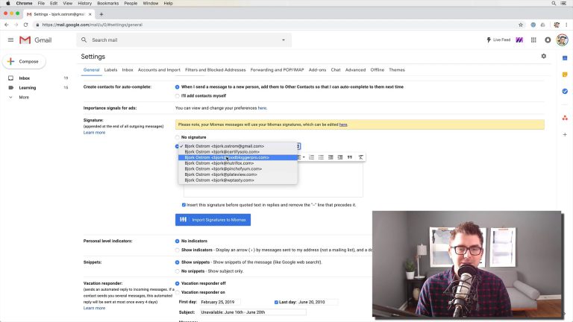Click the plus icon to get add-ons

click(x=565, y=134)
